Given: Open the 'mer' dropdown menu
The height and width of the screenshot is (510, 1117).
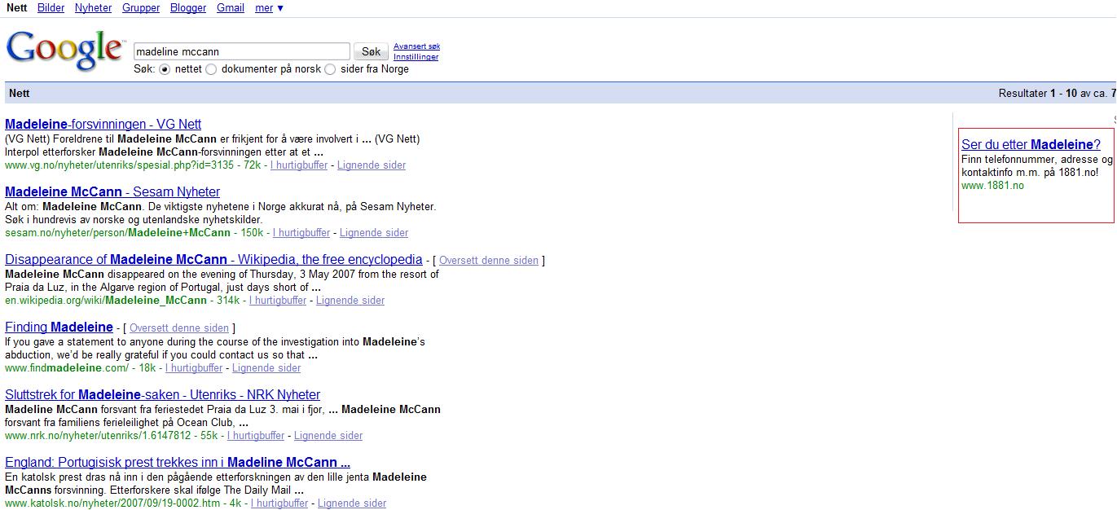Looking at the screenshot, I should (x=269, y=8).
